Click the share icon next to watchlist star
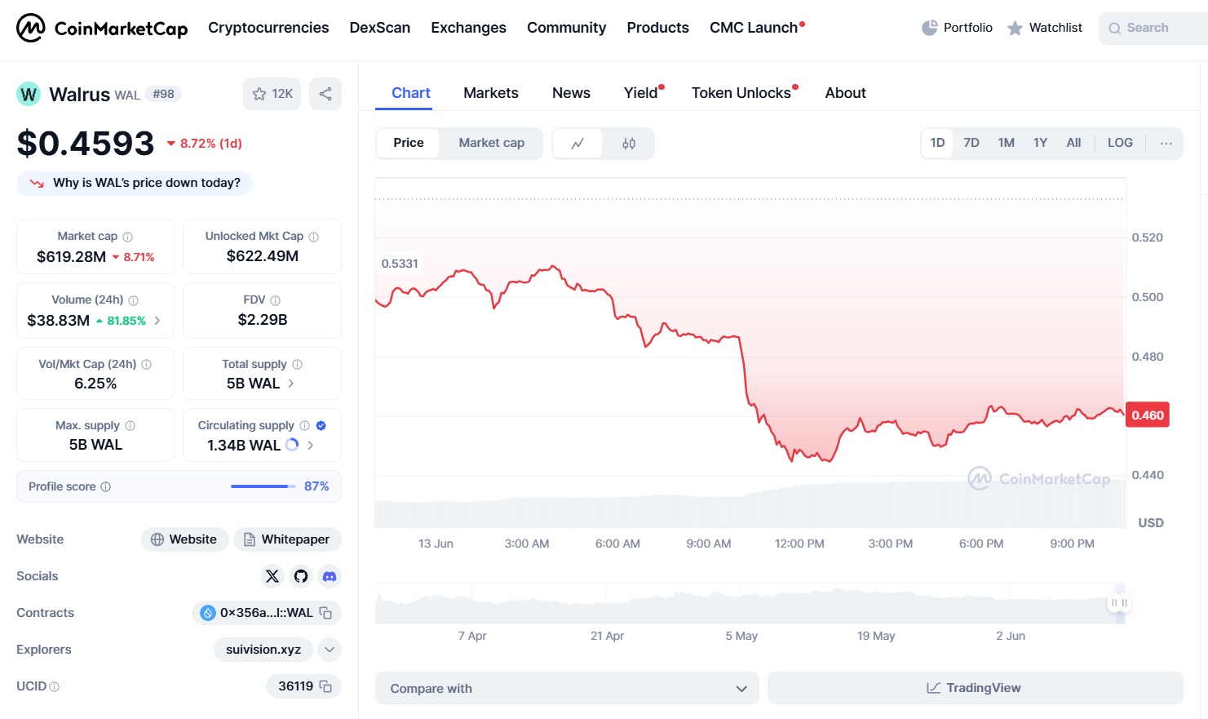Screen dimensions: 1208x719 click(325, 94)
